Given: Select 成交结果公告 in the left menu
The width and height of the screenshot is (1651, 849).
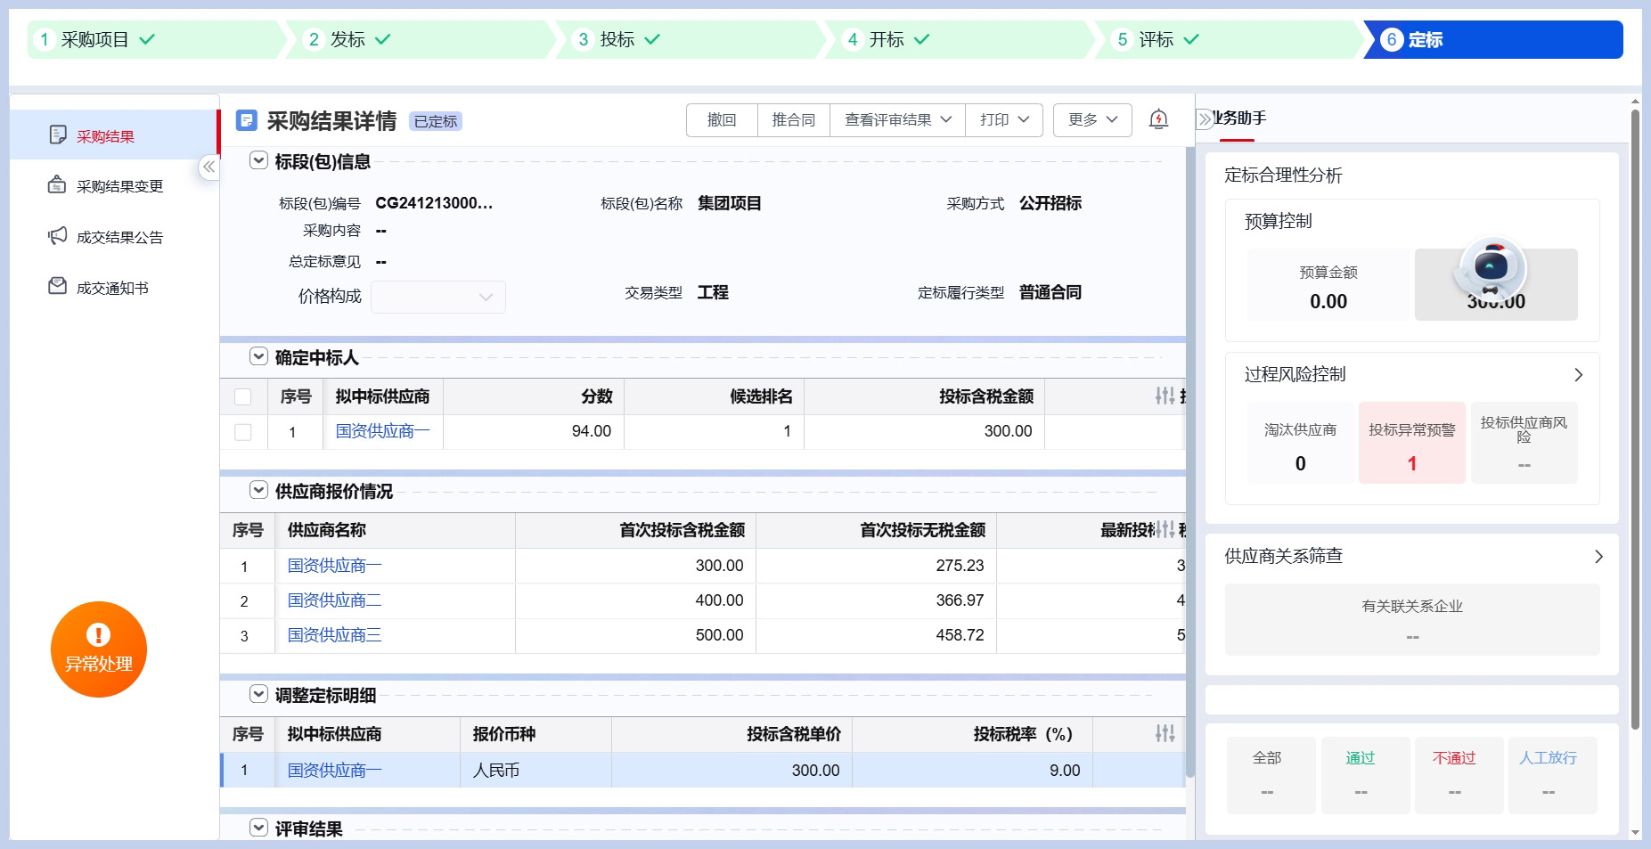Looking at the screenshot, I should pyautogui.click(x=119, y=237).
